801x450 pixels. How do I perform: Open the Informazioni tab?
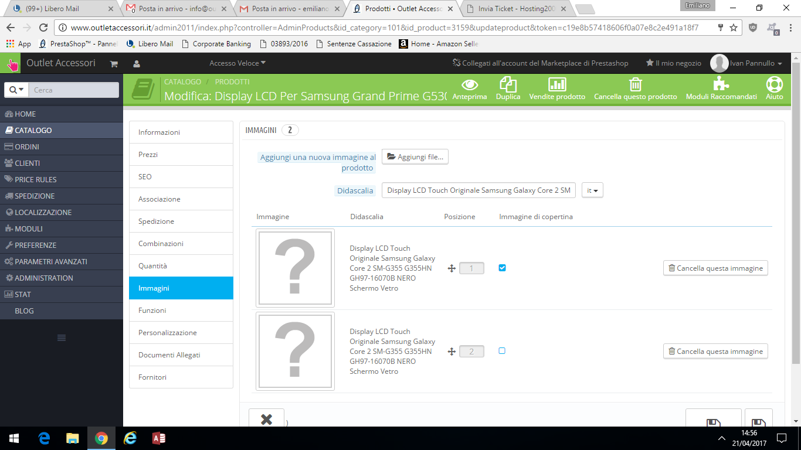click(181, 132)
